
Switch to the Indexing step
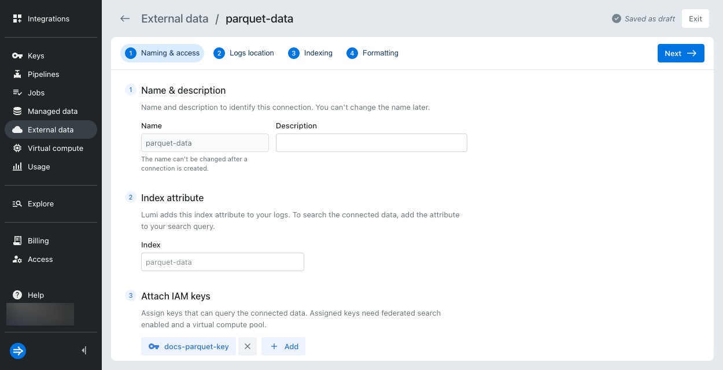[310, 53]
